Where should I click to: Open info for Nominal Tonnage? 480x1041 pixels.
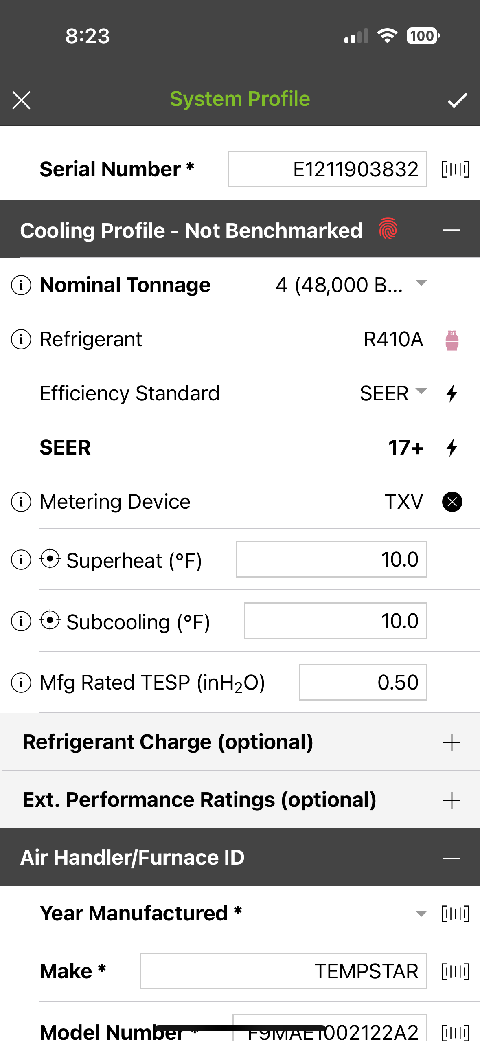21,285
